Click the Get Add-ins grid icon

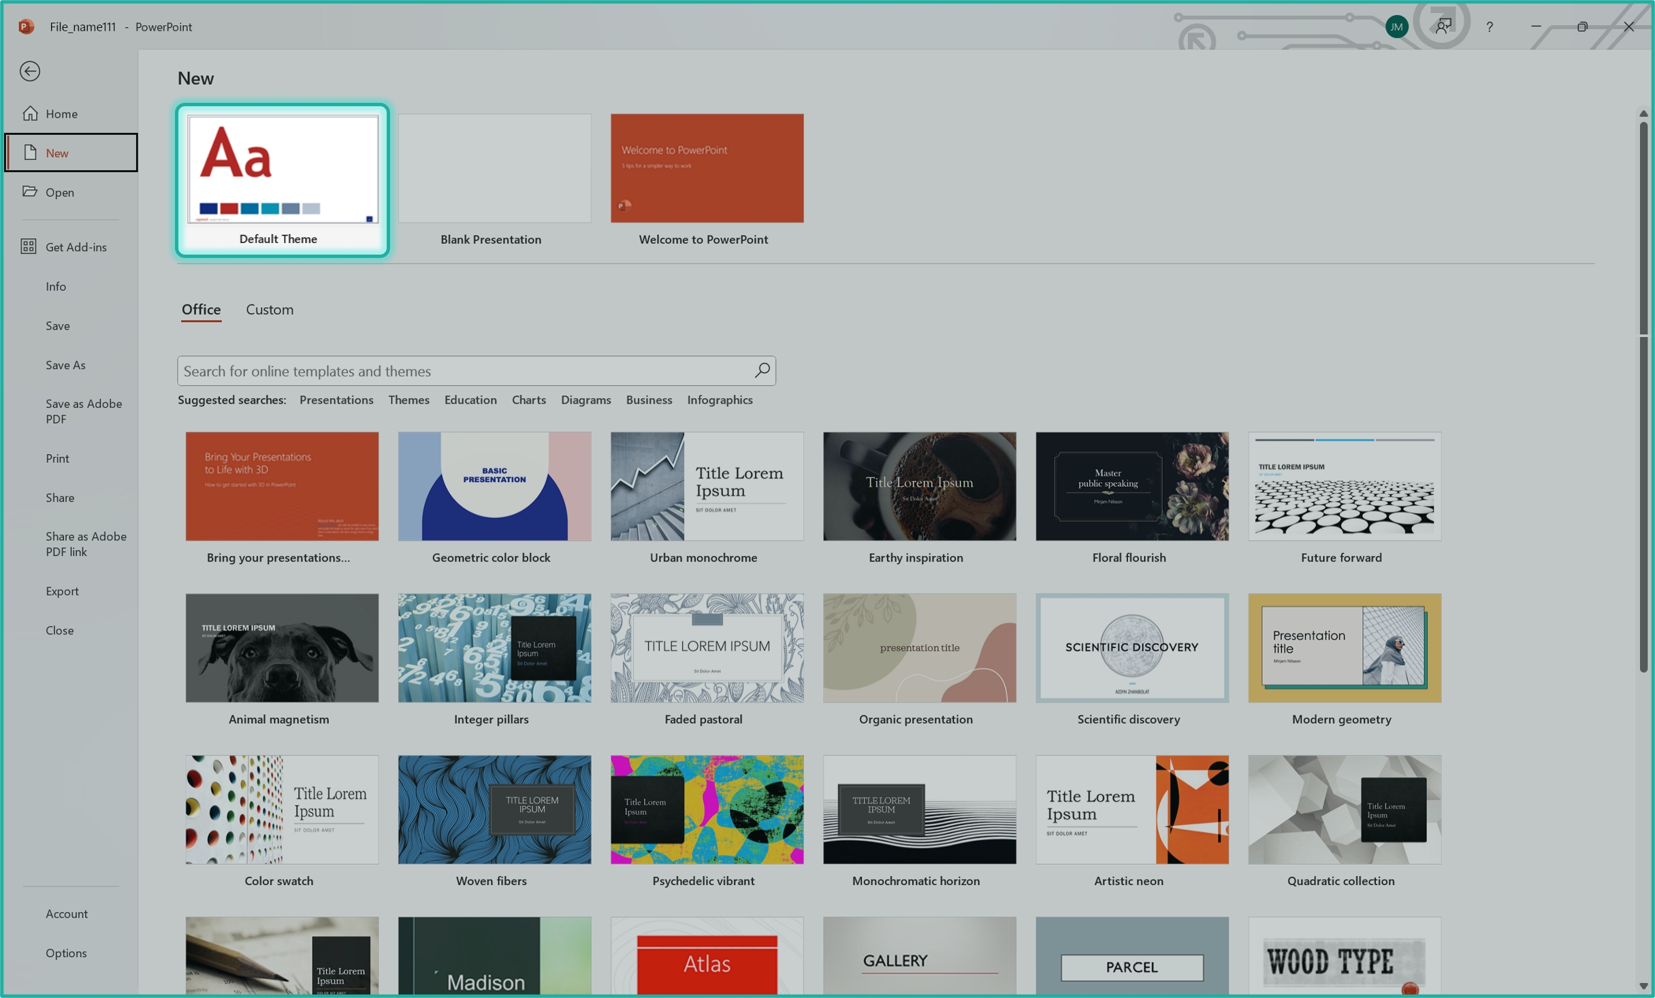pyautogui.click(x=29, y=246)
